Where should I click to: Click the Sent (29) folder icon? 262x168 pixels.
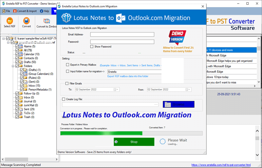(21, 109)
